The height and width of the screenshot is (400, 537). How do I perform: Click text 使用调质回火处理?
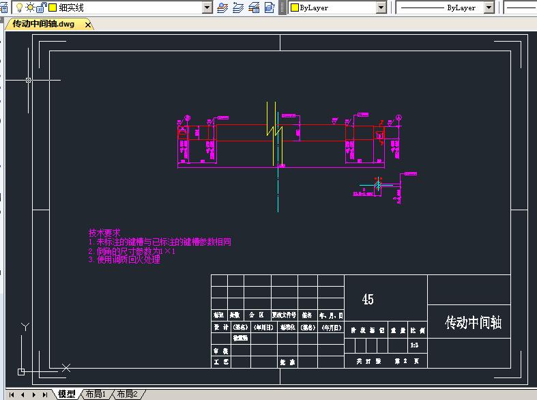(x=128, y=259)
